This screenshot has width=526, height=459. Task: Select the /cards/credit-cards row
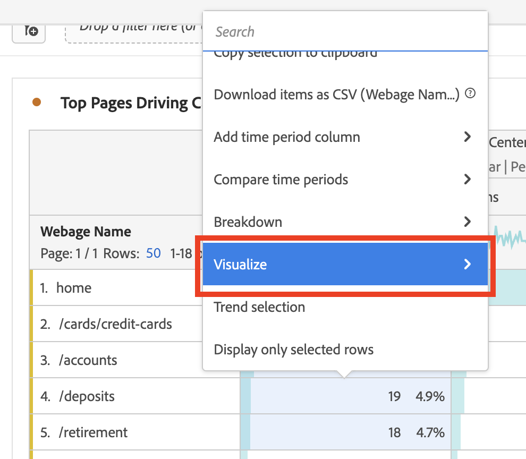116,324
